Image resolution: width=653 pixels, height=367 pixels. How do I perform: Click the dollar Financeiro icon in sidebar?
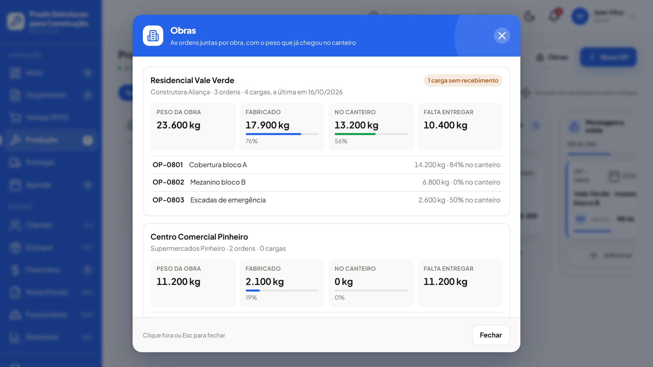coord(16,270)
